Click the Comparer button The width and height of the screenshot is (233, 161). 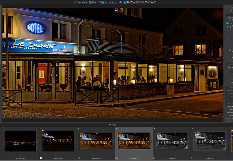(80, 2)
